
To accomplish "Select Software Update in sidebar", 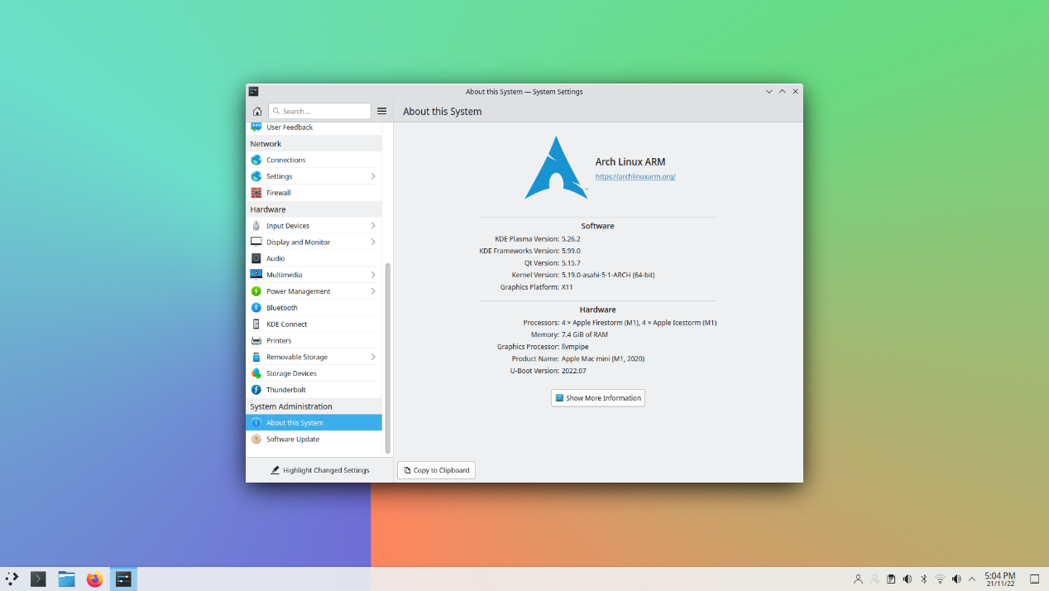I will [314, 440].
